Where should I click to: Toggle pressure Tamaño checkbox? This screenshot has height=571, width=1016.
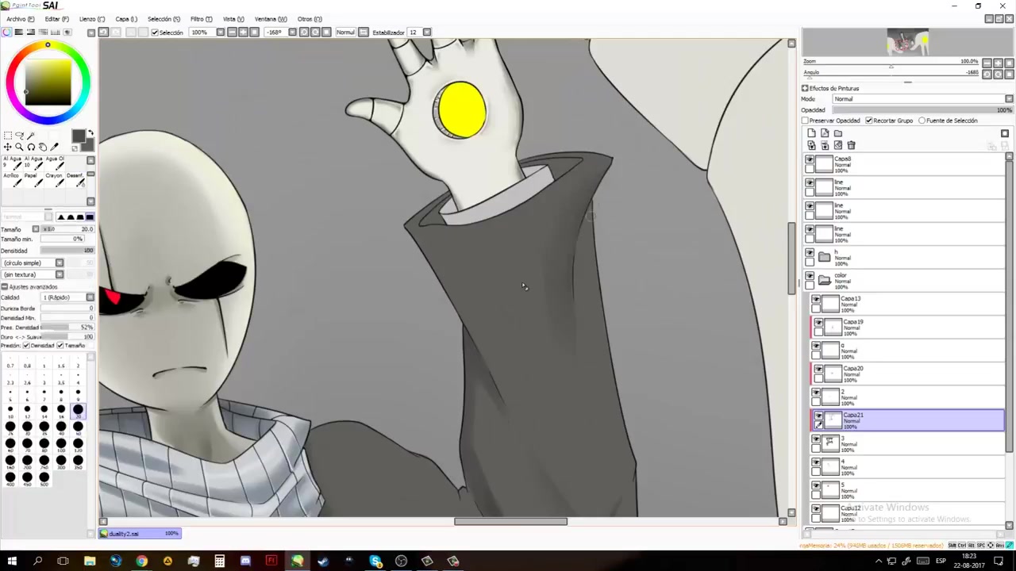(x=60, y=346)
